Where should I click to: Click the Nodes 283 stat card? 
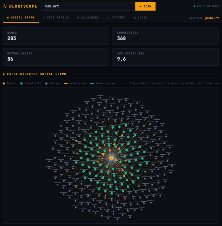56,36
